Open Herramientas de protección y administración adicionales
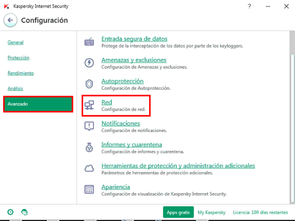Viewport: 295px width, 221px height. 178,166
